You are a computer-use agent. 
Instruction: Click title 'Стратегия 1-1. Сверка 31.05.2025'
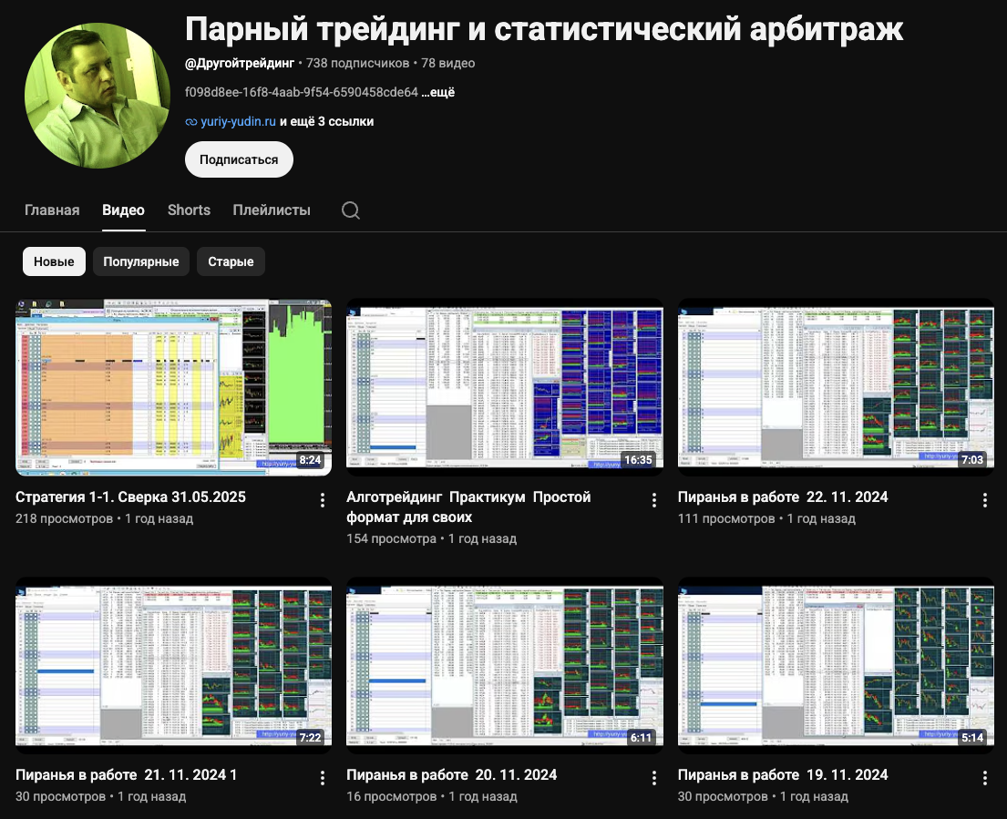pyautogui.click(x=130, y=497)
